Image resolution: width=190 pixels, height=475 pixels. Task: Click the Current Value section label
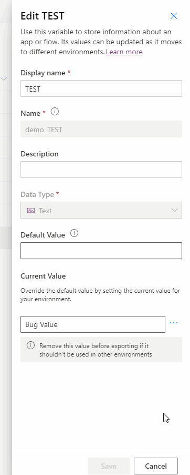click(x=43, y=276)
